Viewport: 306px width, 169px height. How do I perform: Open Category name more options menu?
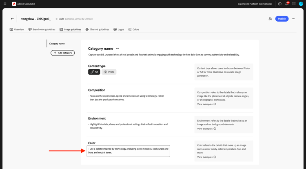tap(118, 49)
